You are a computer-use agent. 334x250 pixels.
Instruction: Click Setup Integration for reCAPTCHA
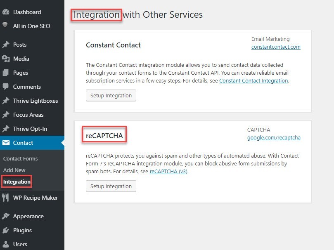(111, 186)
